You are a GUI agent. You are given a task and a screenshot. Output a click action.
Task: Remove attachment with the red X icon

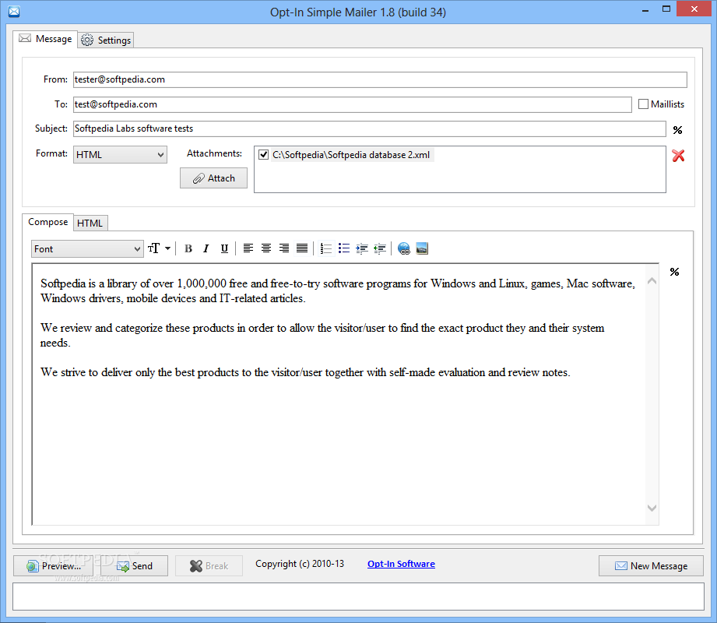[x=678, y=156]
